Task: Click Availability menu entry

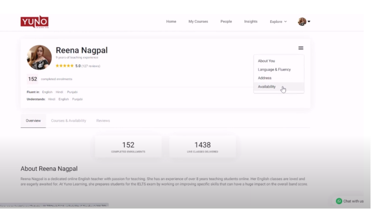Action: coord(267,87)
